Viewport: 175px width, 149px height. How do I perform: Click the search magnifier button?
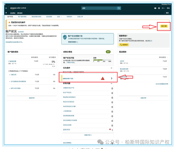point(119,8)
